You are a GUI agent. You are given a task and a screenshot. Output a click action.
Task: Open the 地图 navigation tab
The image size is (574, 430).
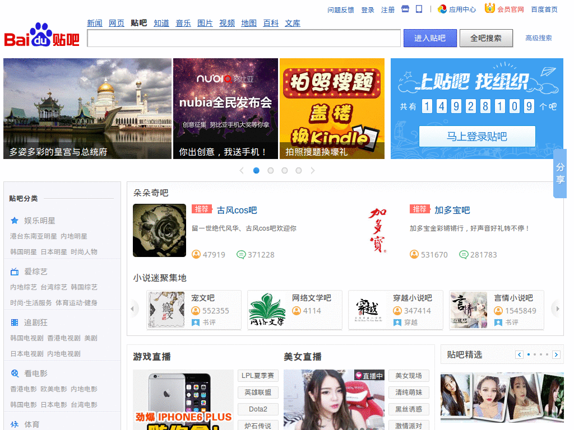point(249,23)
